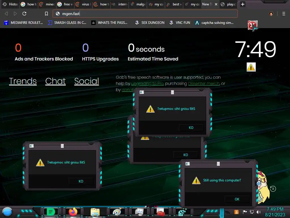The image size is (290, 218).
Task: Click the 'HTTPS Upgrades' counter
Action: 100,52
